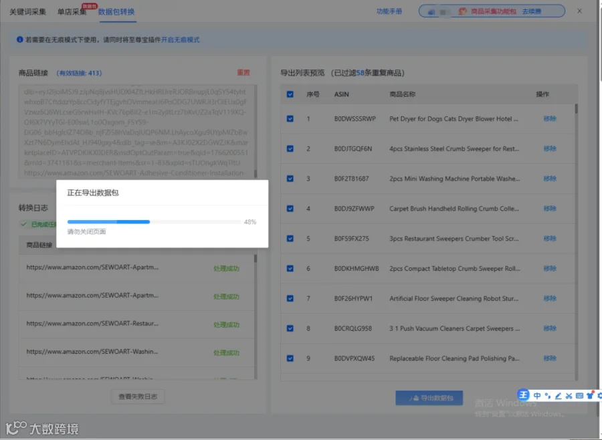Click the input method 王 logo icon

(523, 395)
